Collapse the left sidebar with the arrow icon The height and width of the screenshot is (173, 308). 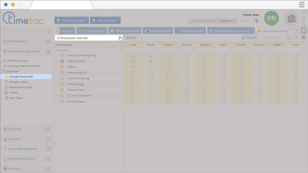pyautogui.click(x=49, y=32)
